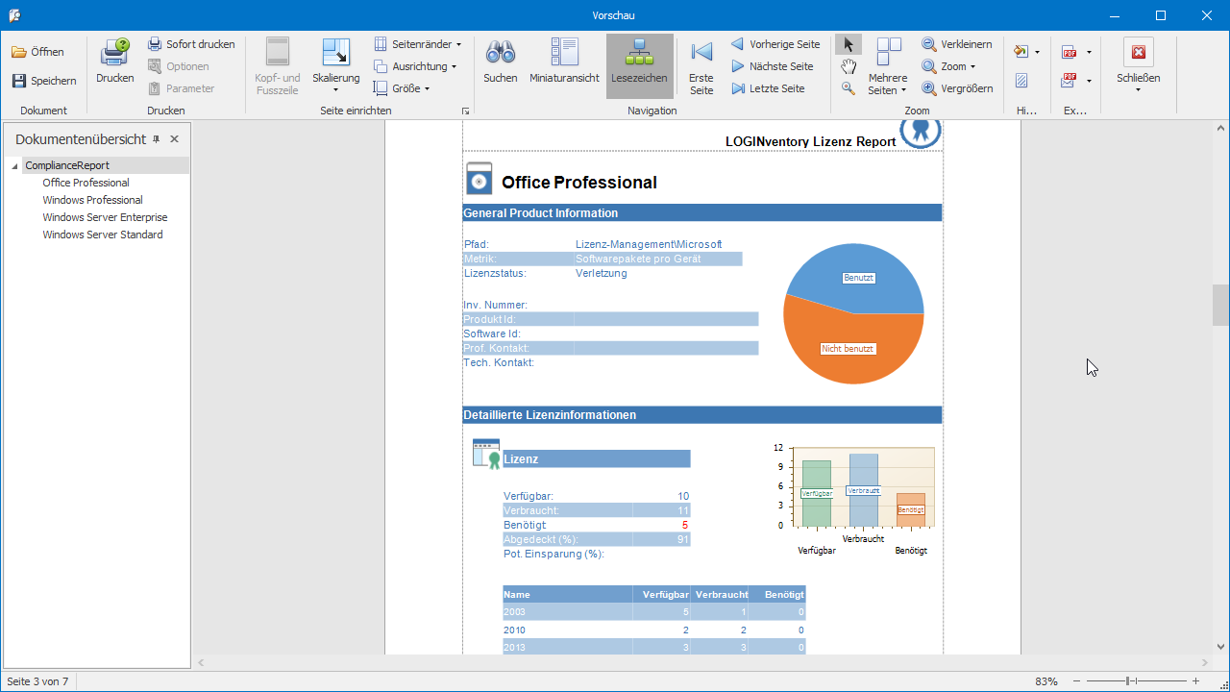Click the Speichern floppy disk icon
This screenshot has height=692, width=1230.
18,81
